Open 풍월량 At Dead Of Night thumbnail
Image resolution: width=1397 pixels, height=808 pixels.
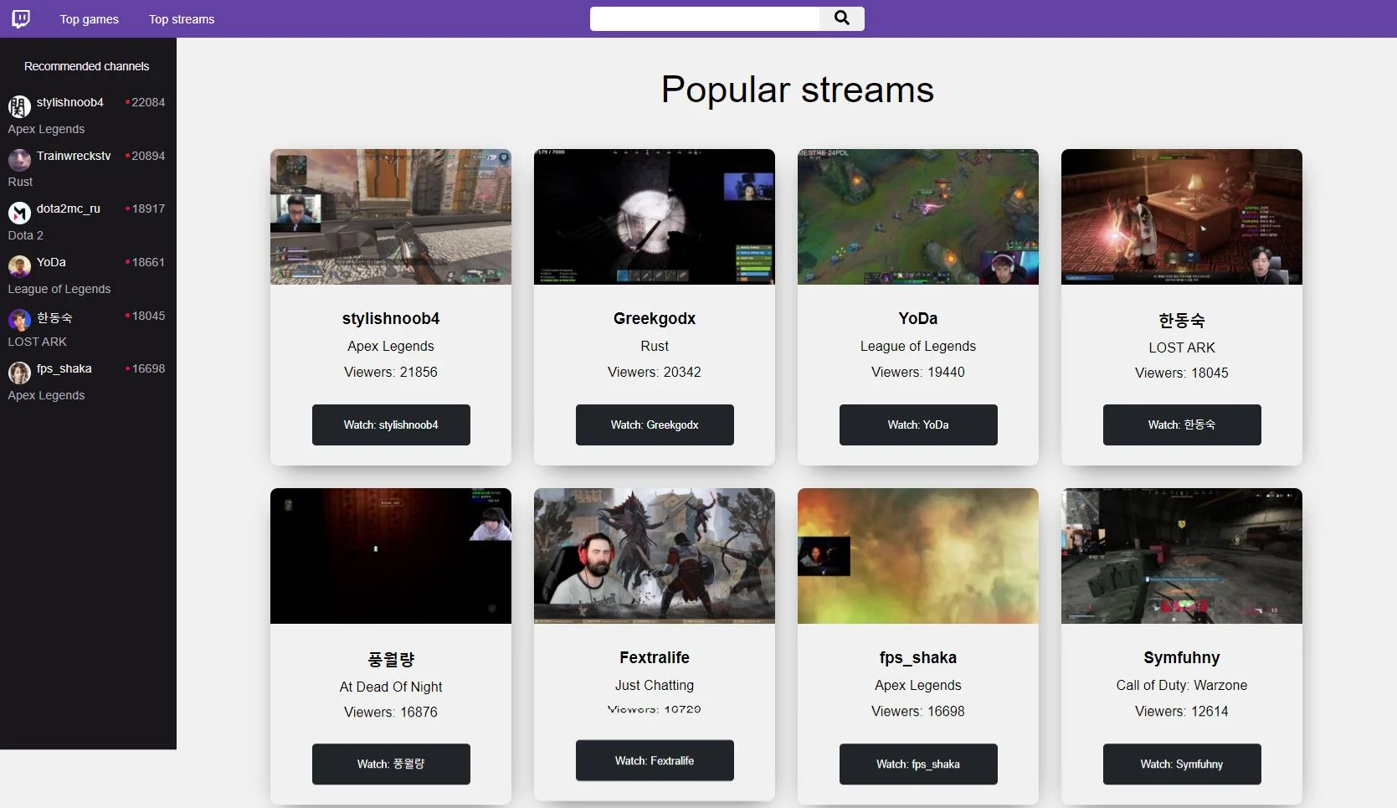point(391,556)
